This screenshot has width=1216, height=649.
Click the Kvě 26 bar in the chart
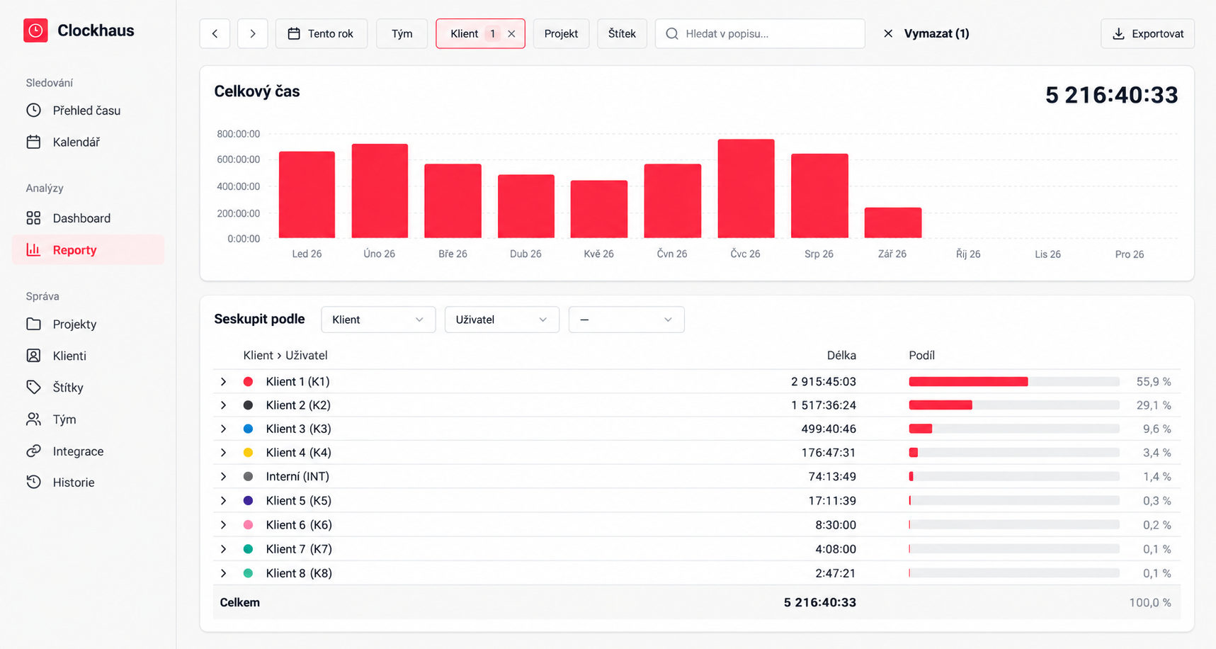599,209
